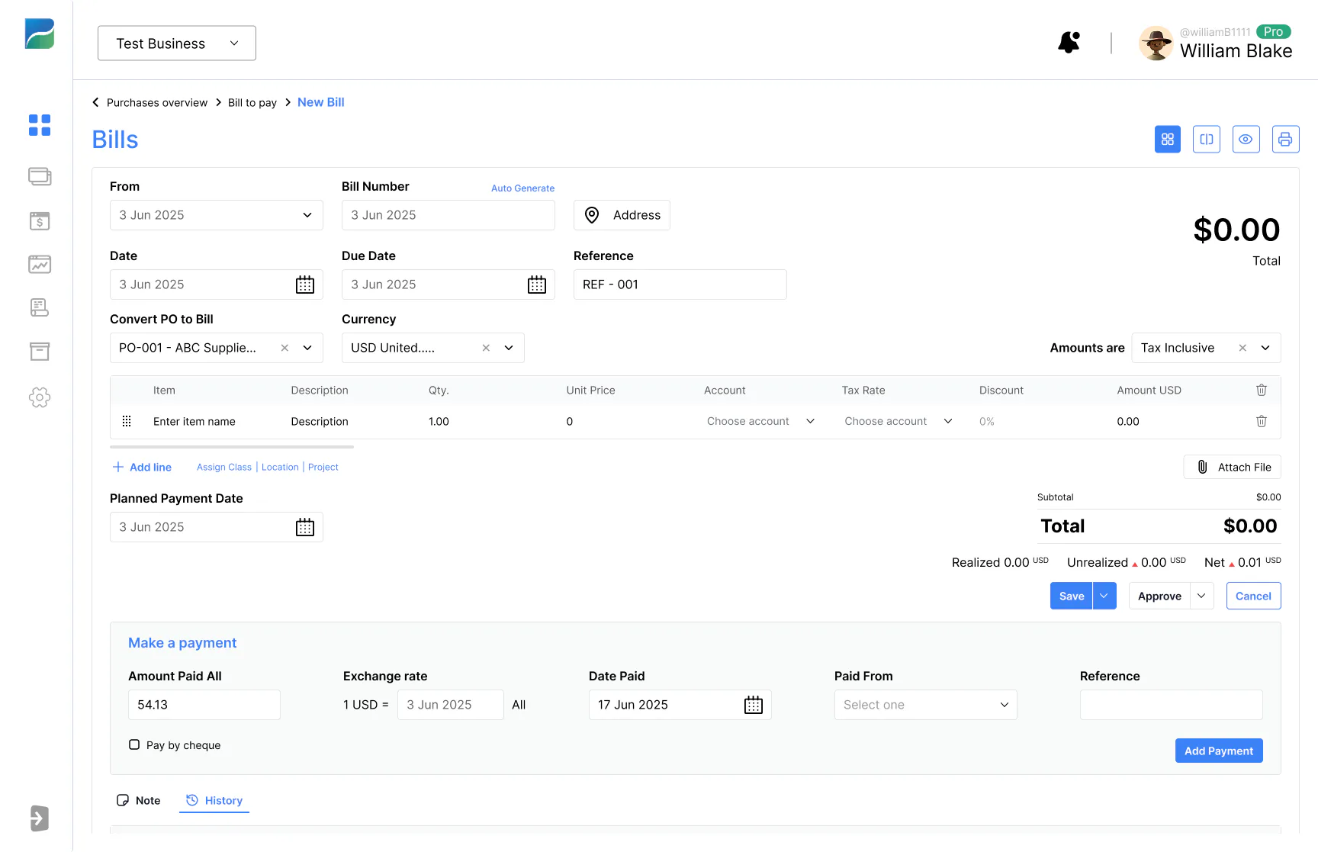Click the Add Payment button
1318x852 pixels.
(1219, 751)
